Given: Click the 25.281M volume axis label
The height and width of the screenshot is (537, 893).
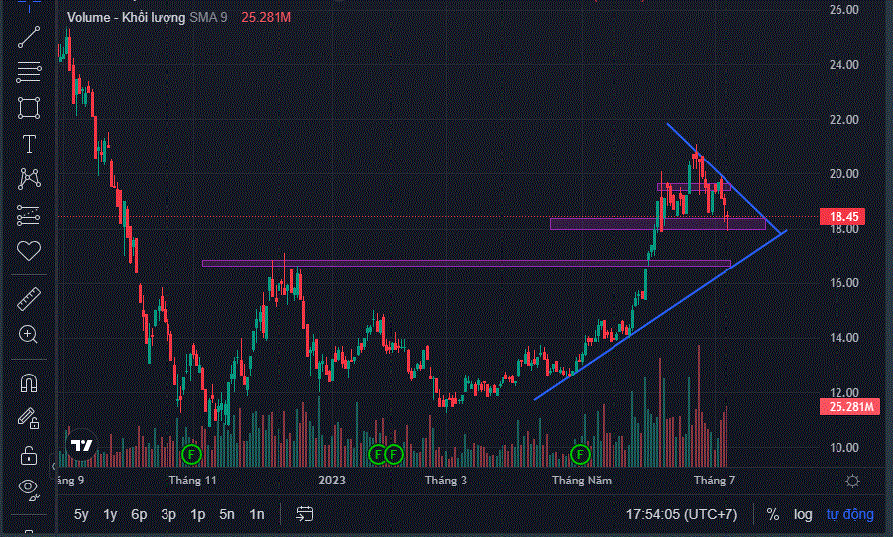Looking at the screenshot, I should coord(849,406).
